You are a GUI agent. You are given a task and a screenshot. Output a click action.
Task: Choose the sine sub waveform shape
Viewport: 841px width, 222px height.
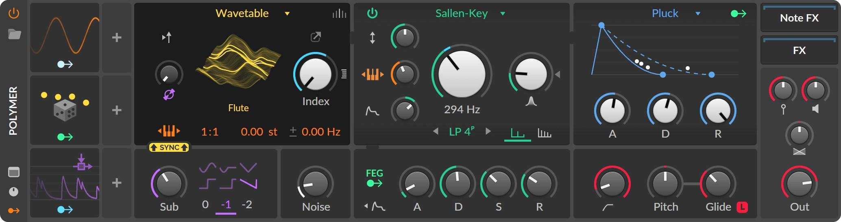[207, 167]
